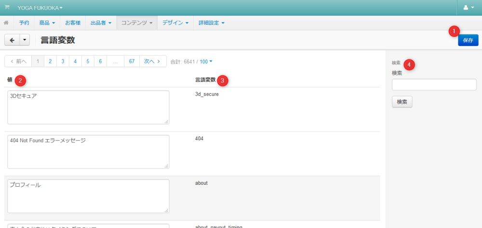
Task: Expand the コンテンツ menu
Action: 137,23
